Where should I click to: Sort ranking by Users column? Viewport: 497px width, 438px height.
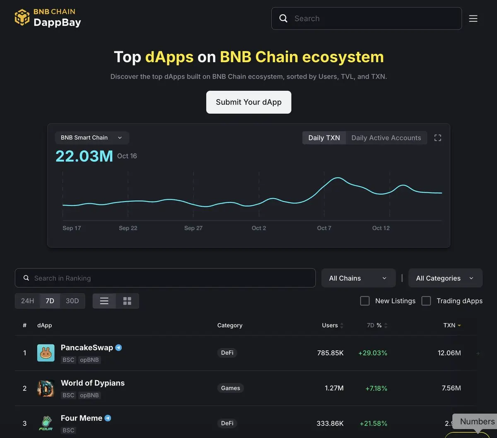(333, 325)
